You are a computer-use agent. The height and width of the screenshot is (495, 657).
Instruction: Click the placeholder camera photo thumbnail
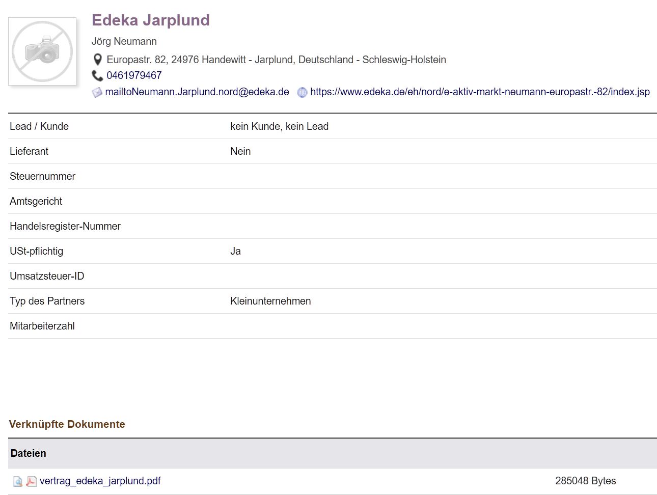tap(42, 51)
